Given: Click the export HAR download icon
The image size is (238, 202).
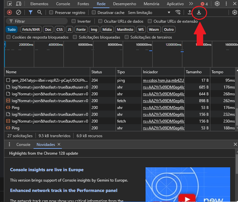Looking at the screenshot, I should coord(199,12).
